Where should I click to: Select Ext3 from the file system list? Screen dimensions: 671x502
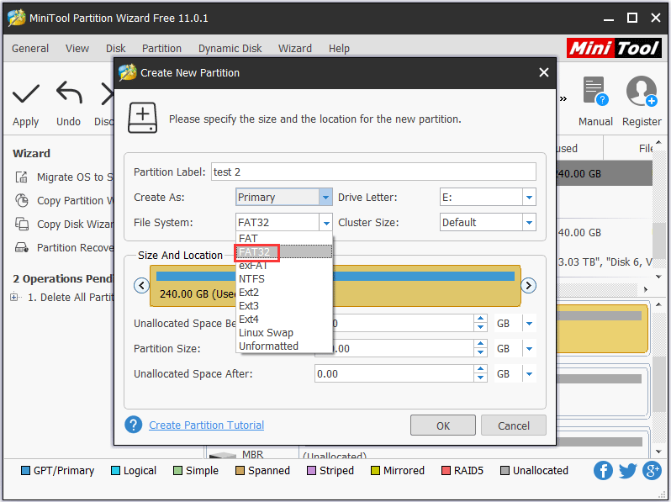283,305
